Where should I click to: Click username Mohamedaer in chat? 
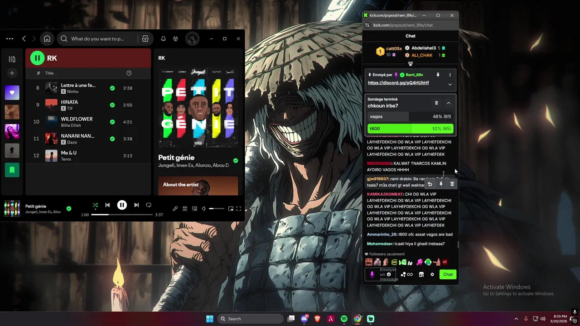pyautogui.click(x=380, y=244)
